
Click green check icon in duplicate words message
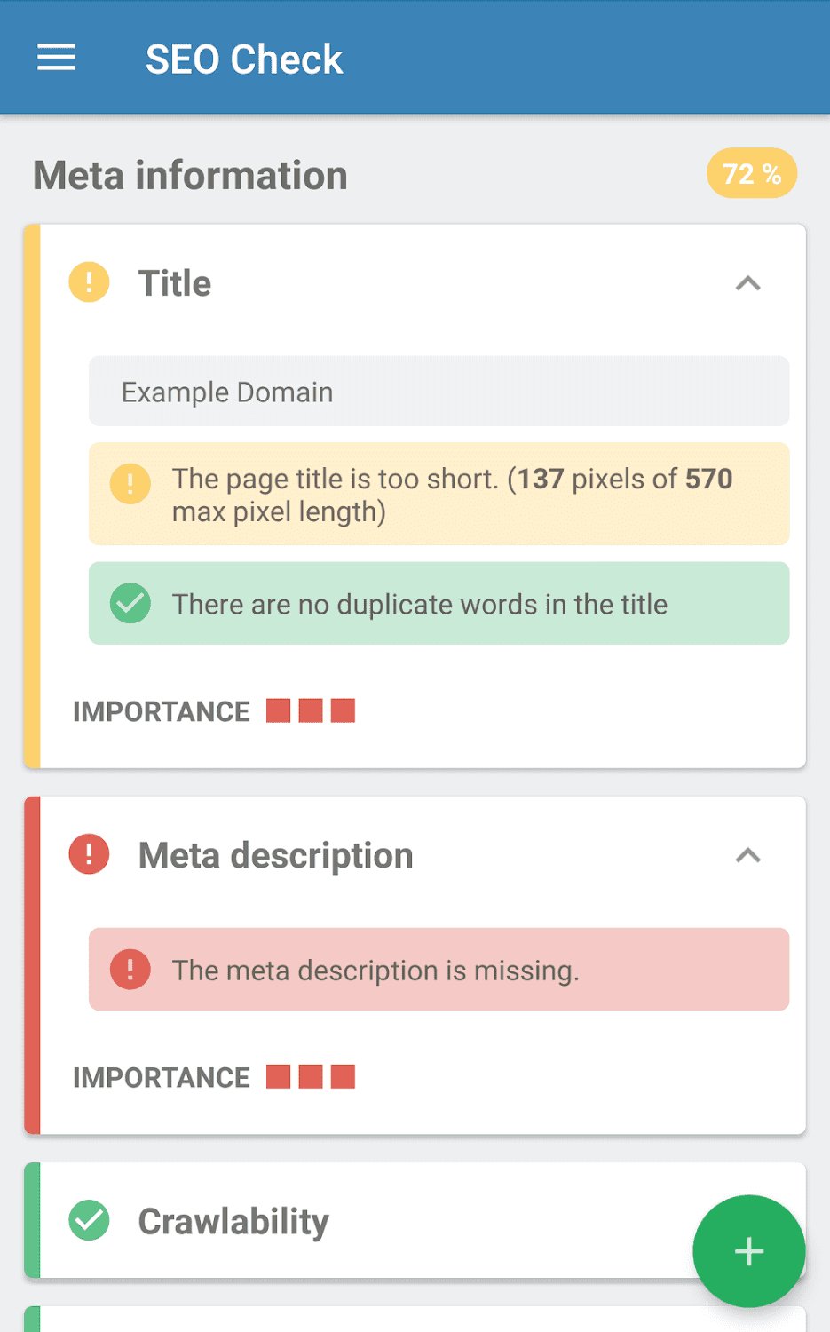point(130,604)
